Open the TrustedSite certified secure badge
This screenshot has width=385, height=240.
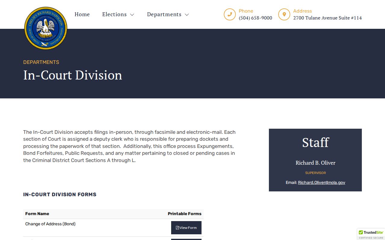pos(371,234)
